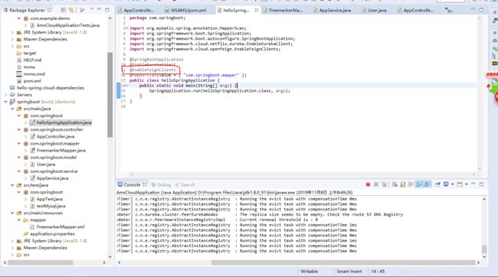This screenshot has height=277, width=498.
Task: Open Display Selected Console dropdown arrow
Action: point(452,184)
